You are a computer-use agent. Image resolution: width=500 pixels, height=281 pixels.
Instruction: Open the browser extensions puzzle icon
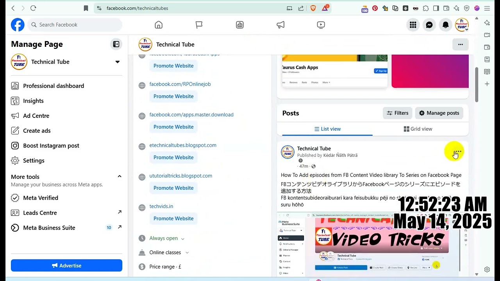point(426,8)
